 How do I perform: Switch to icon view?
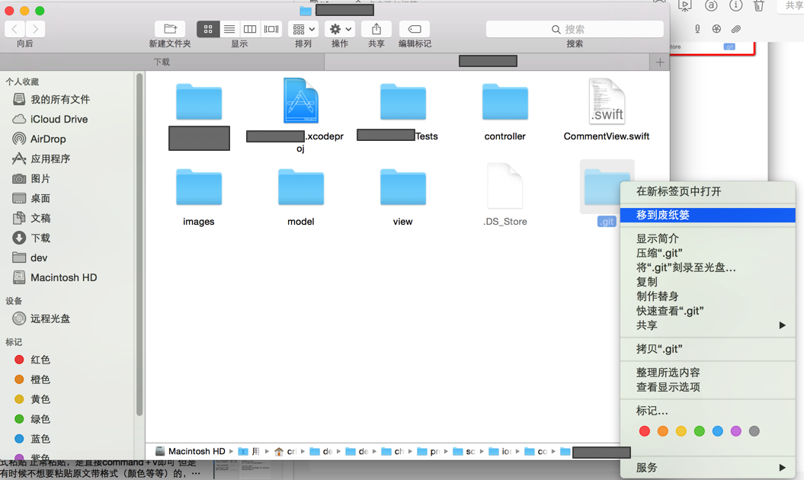[207, 29]
